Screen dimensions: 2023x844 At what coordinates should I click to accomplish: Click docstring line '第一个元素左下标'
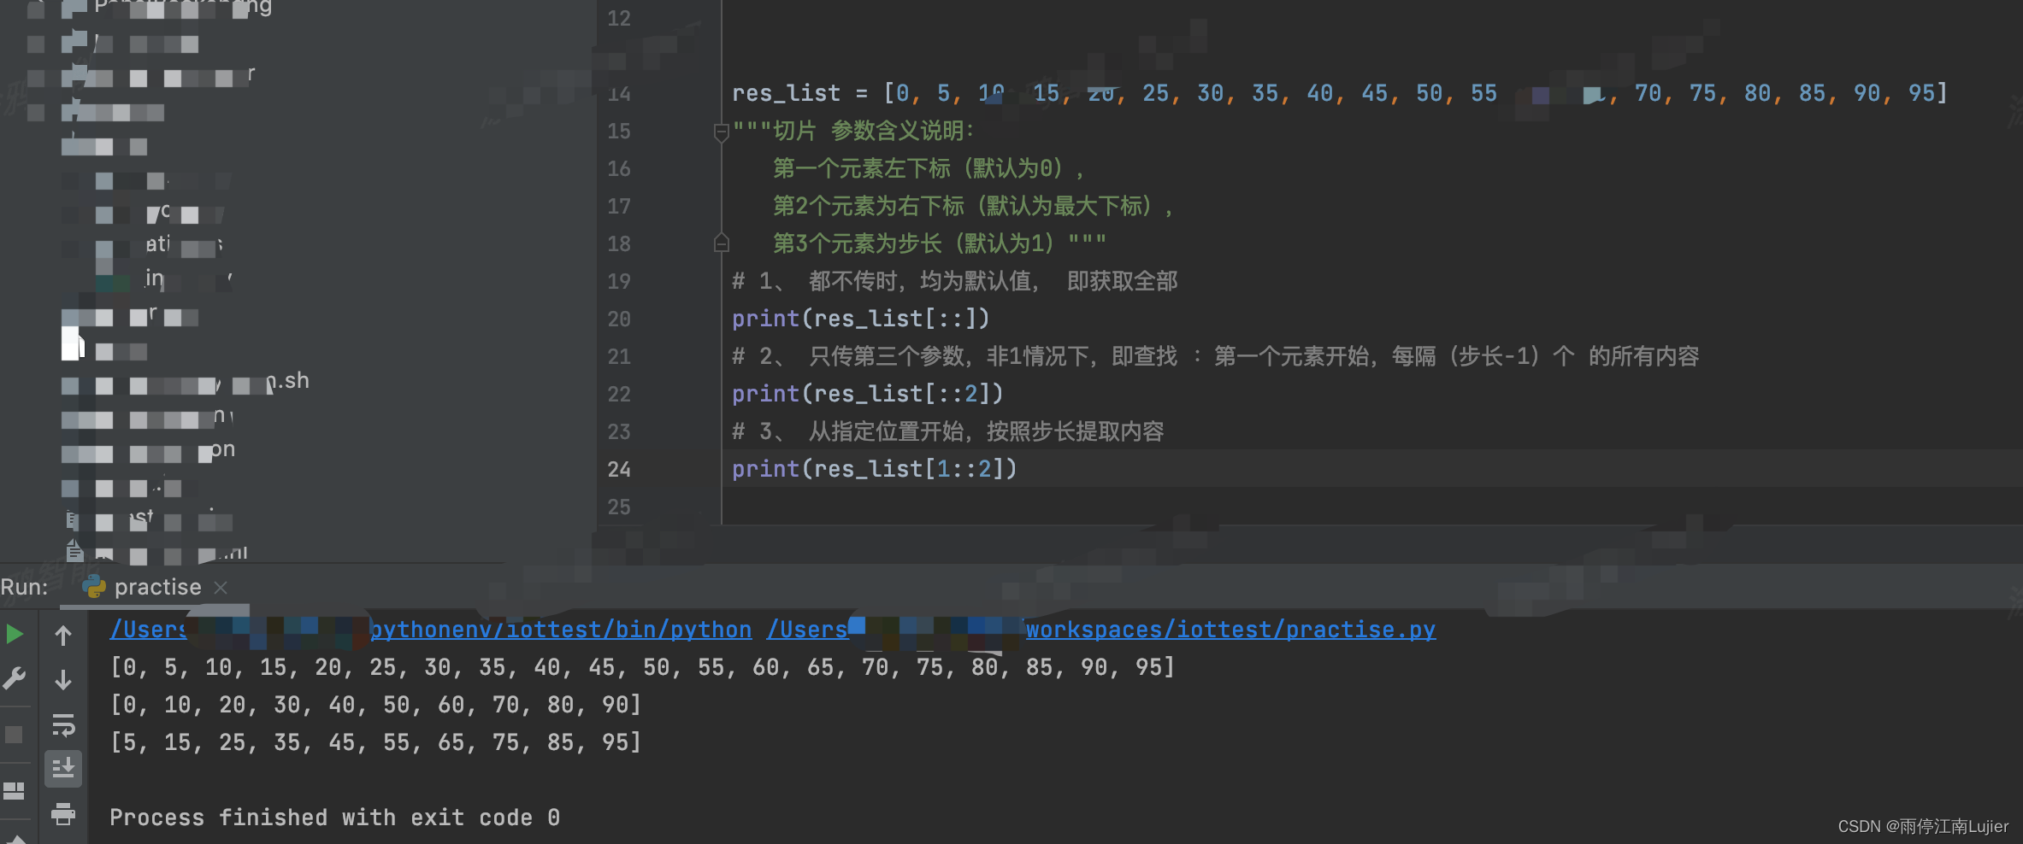point(929,168)
